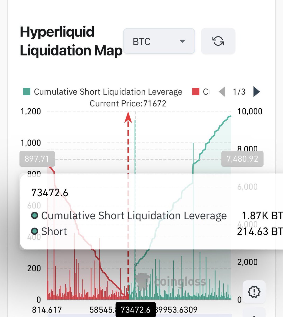Click the refresh chart icon button
This screenshot has width=283, height=317.
[218, 41]
